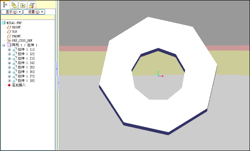This screenshot has width=250, height=151.
Task: Click the red 在此插入 insert arrow
Action: pos(9,85)
